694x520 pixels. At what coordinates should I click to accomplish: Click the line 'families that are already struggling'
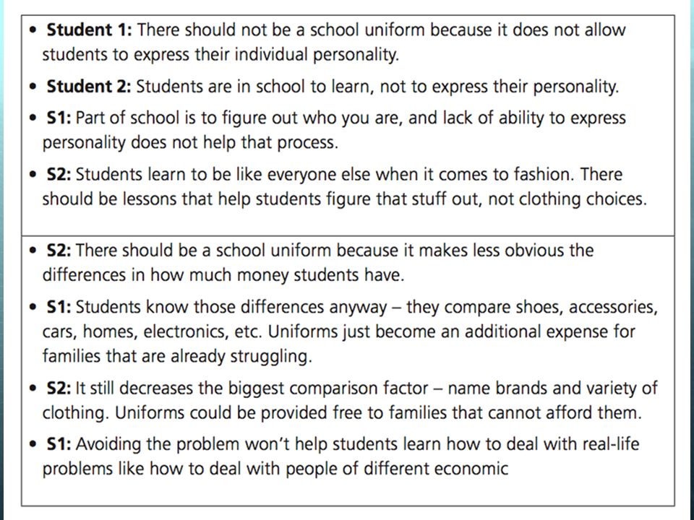pos(177,356)
